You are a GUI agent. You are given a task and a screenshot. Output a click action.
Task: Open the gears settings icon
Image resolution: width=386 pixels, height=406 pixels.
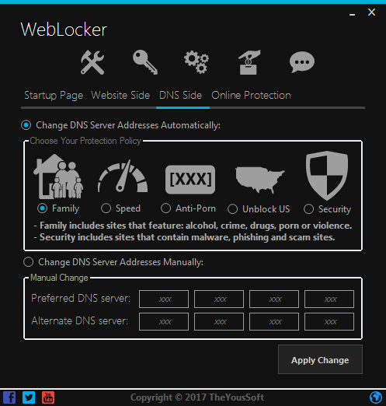196,62
